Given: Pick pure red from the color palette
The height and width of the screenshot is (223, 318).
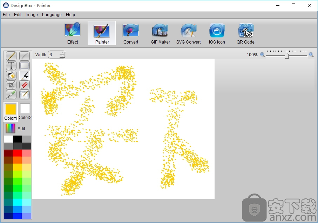Looking at the screenshot, I should pyautogui.click(x=18, y=153).
